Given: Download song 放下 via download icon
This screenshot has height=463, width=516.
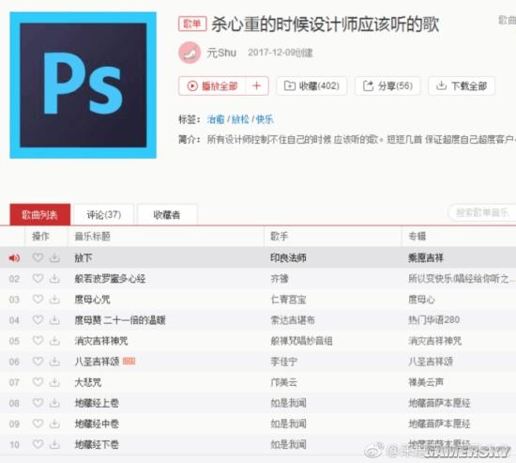Looking at the screenshot, I should pos(54,257).
